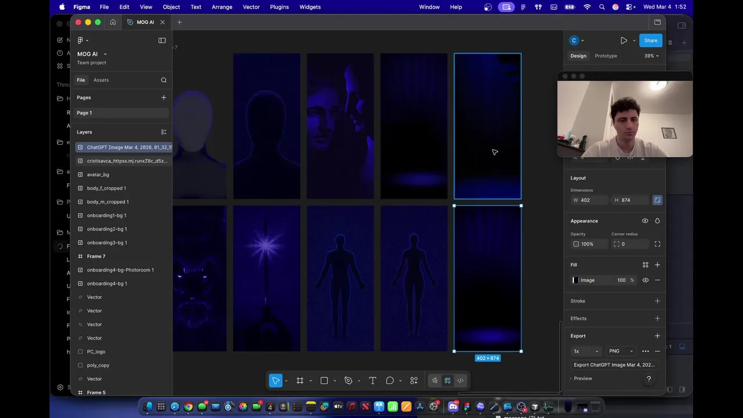Open the help question mark button
The width and height of the screenshot is (743, 418).
pyautogui.click(x=649, y=379)
